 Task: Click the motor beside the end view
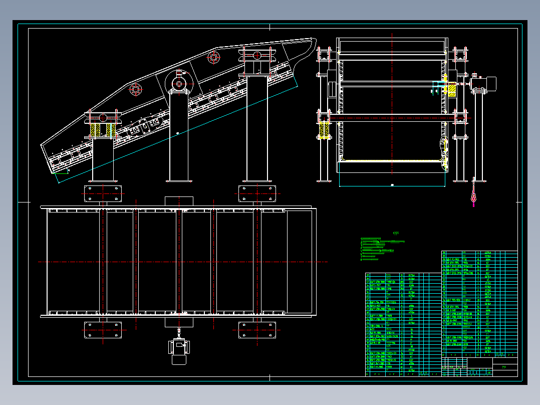pos(483,84)
